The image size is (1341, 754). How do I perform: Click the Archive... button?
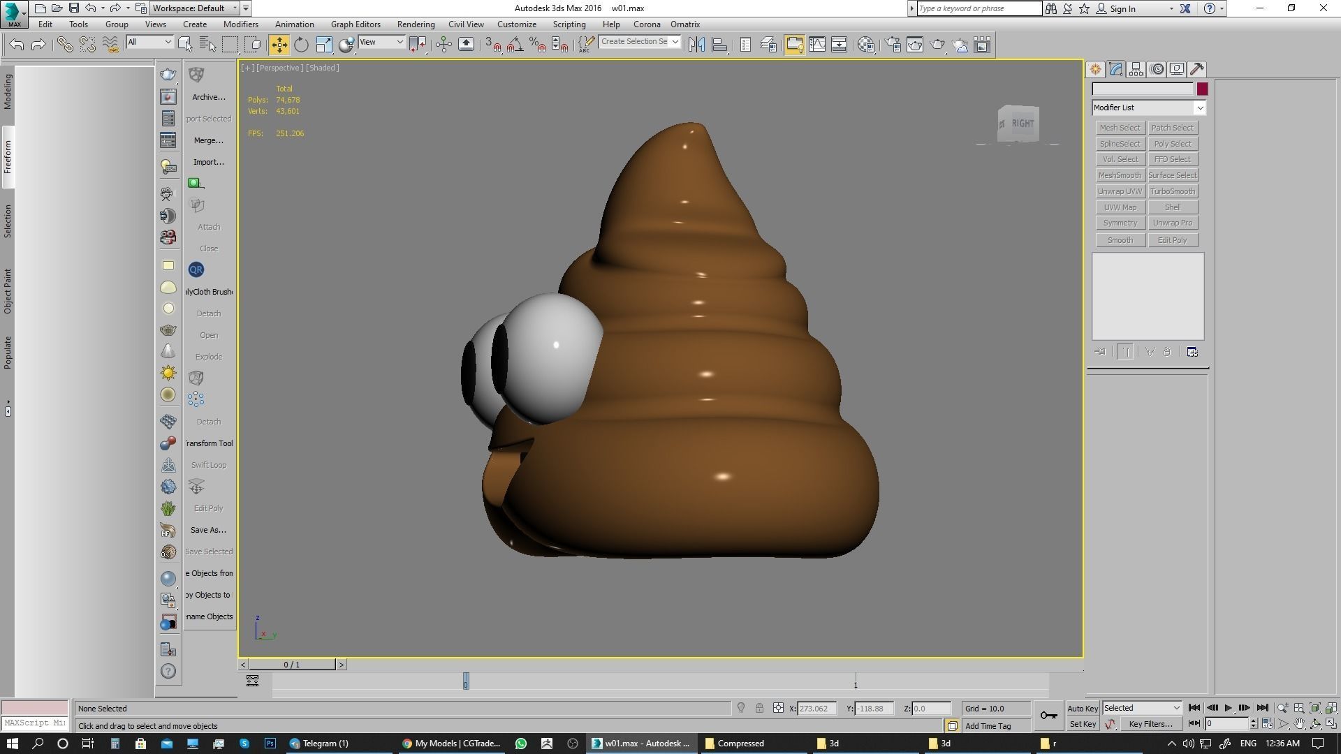pos(208,97)
